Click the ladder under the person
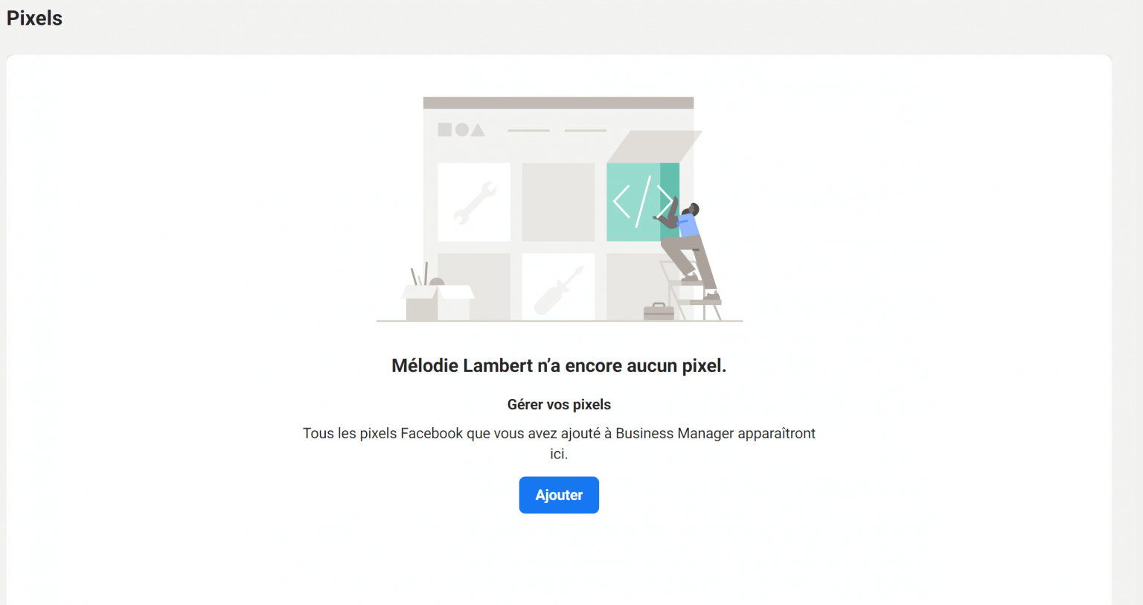The image size is (1143, 605). click(x=690, y=290)
